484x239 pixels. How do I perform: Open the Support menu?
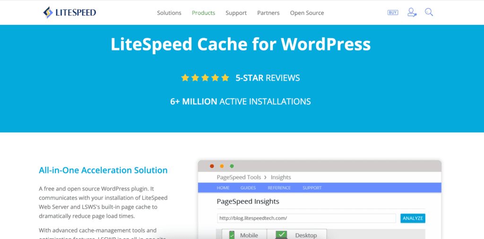236,13
